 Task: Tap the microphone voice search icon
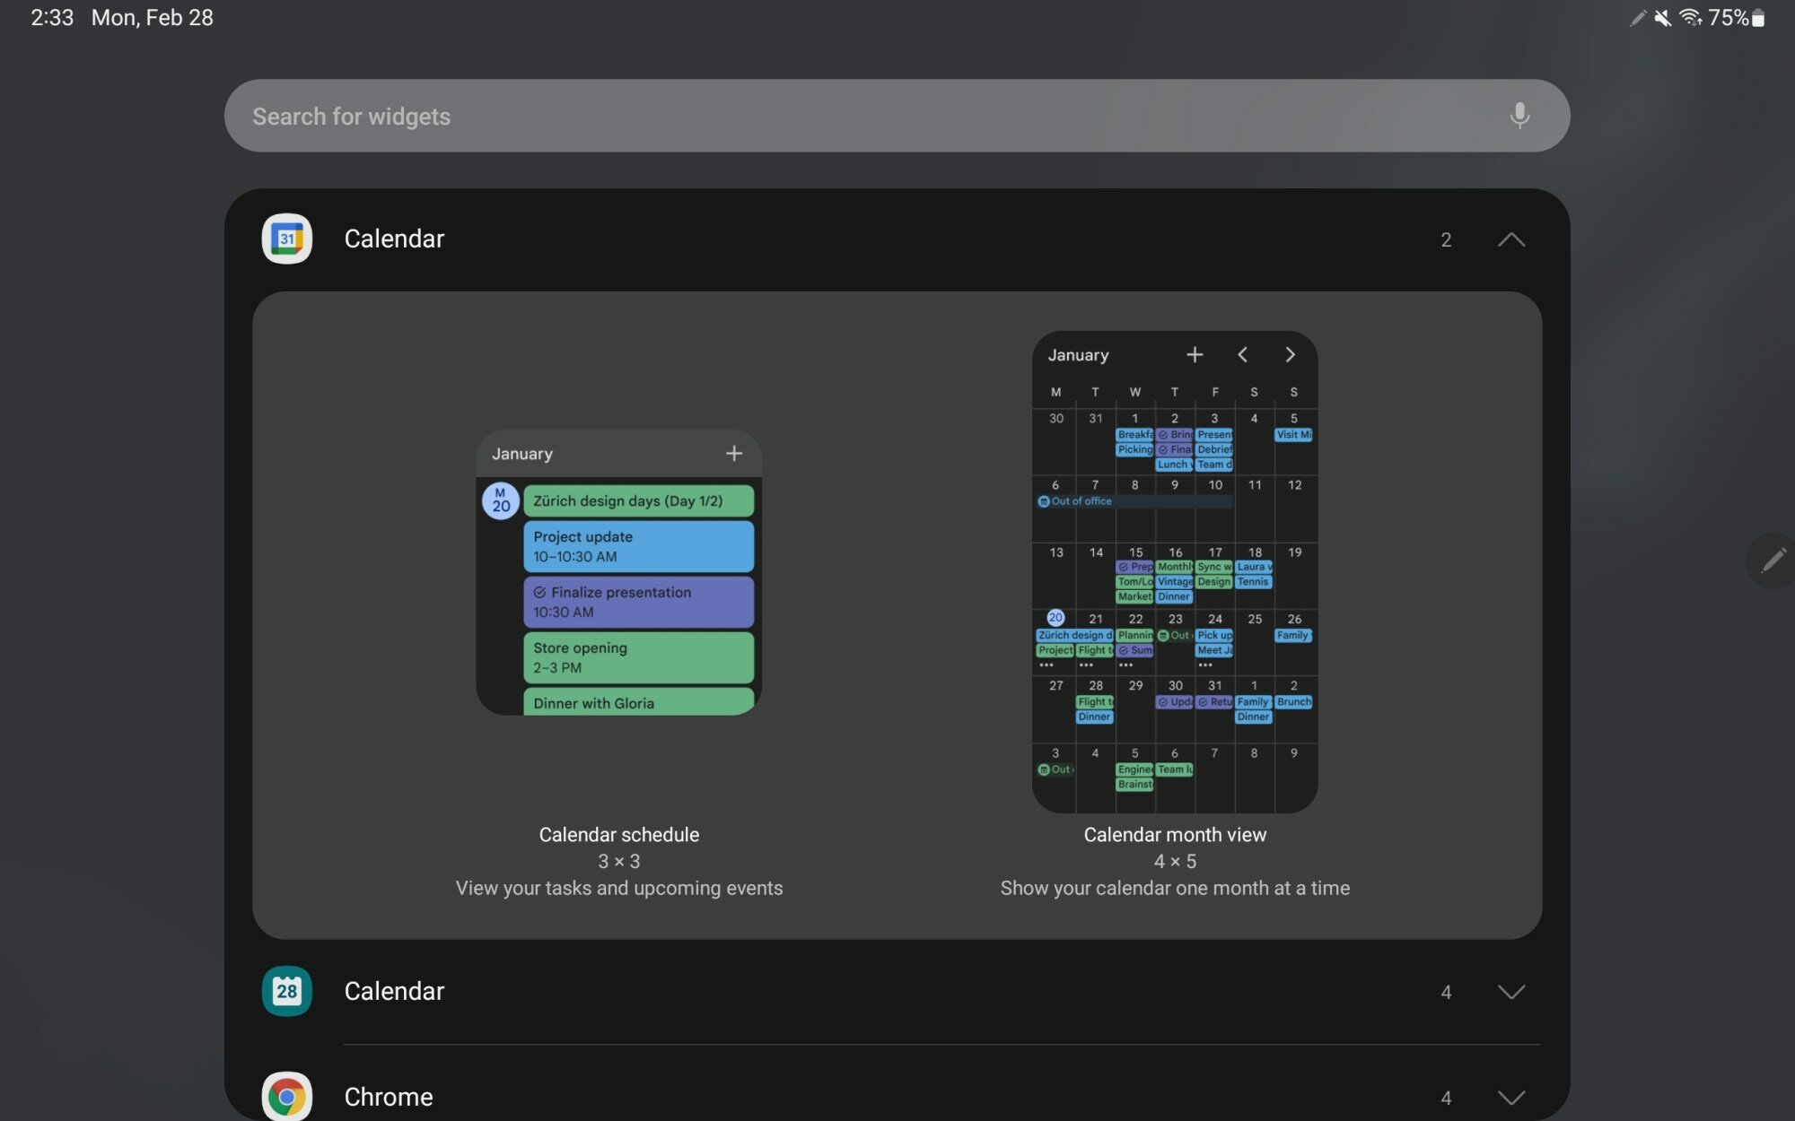1519,116
